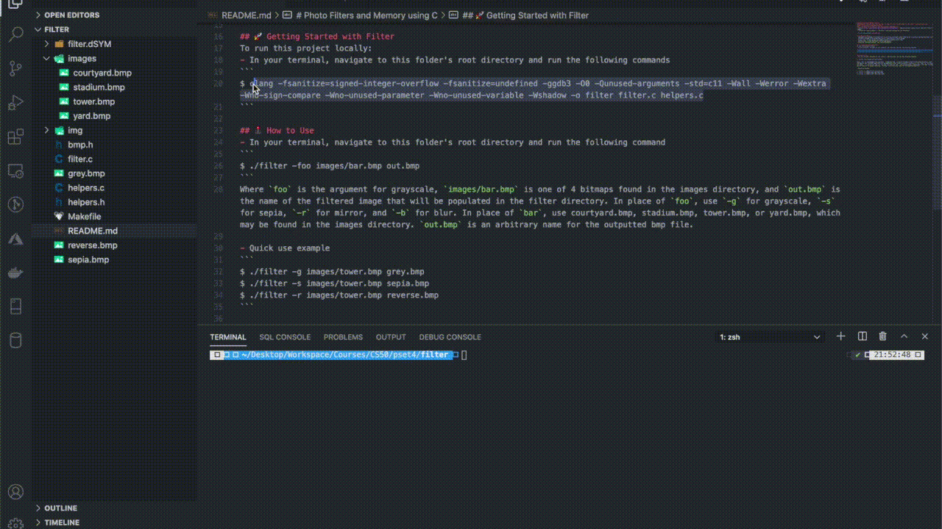Select terminal shell dropdown '1: zsh'

click(770, 337)
